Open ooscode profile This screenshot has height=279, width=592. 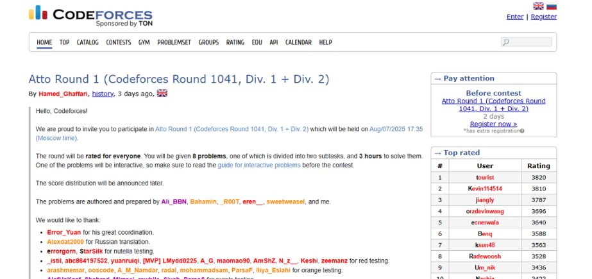click(x=101, y=270)
